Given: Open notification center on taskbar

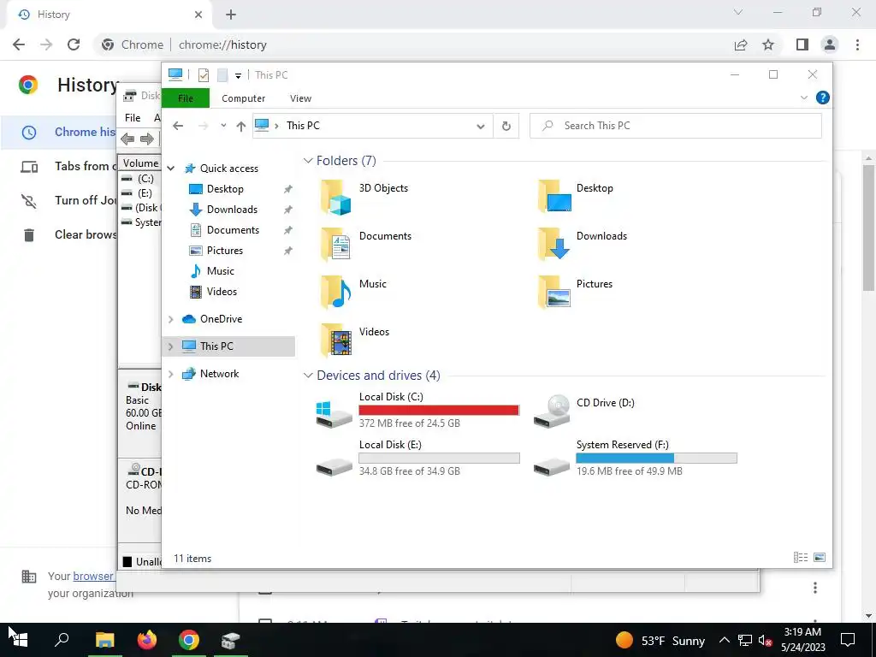Looking at the screenshot, I should click(848, 640).
